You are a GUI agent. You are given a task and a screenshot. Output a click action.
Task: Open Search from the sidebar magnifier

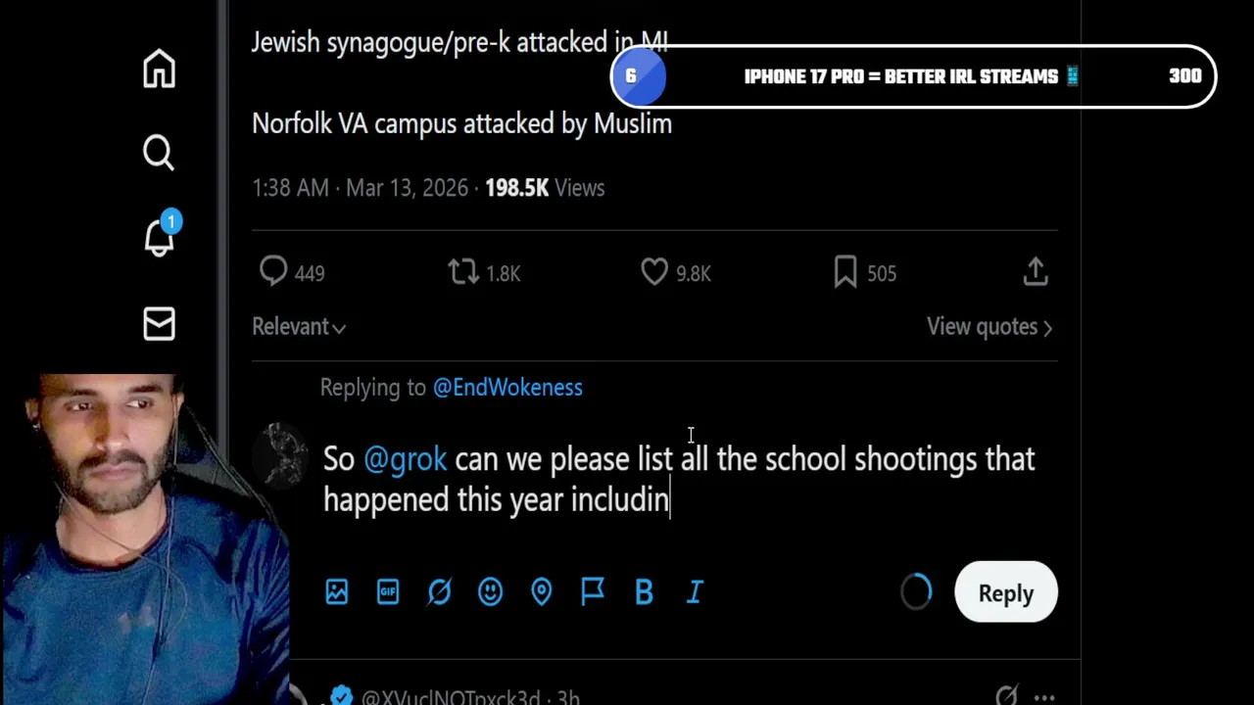pos(159,153)
